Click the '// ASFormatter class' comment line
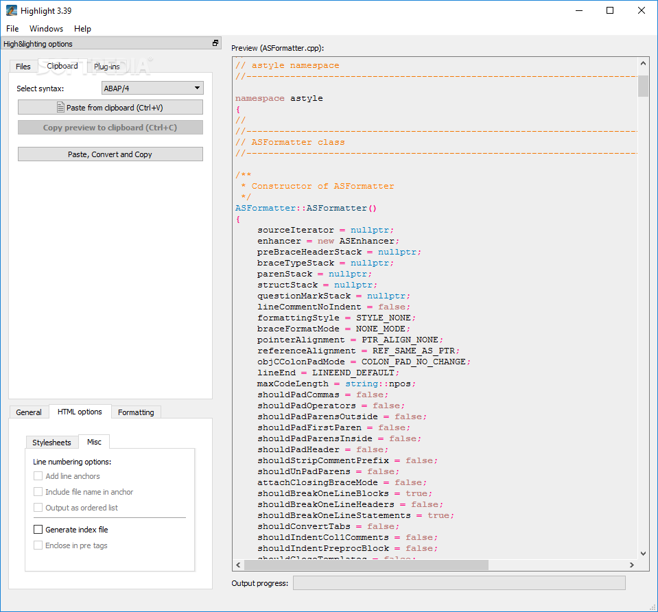This screenshot has width=658, height=612. tap(290, 142)
